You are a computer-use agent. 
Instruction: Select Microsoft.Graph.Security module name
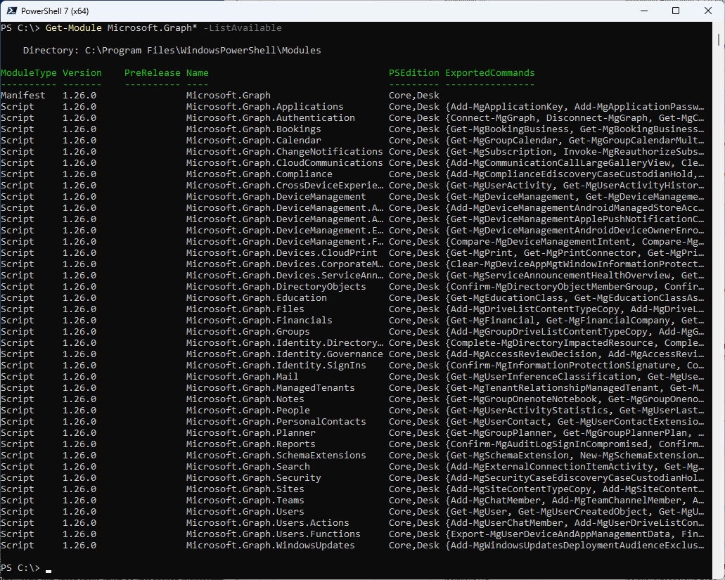pyautogui.click(x=253, y=478)
